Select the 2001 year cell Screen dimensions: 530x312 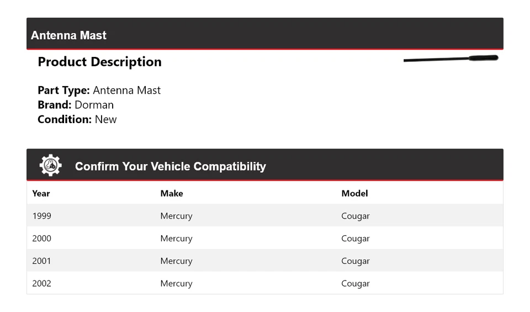pyautogui.click(x=41, y=261)
